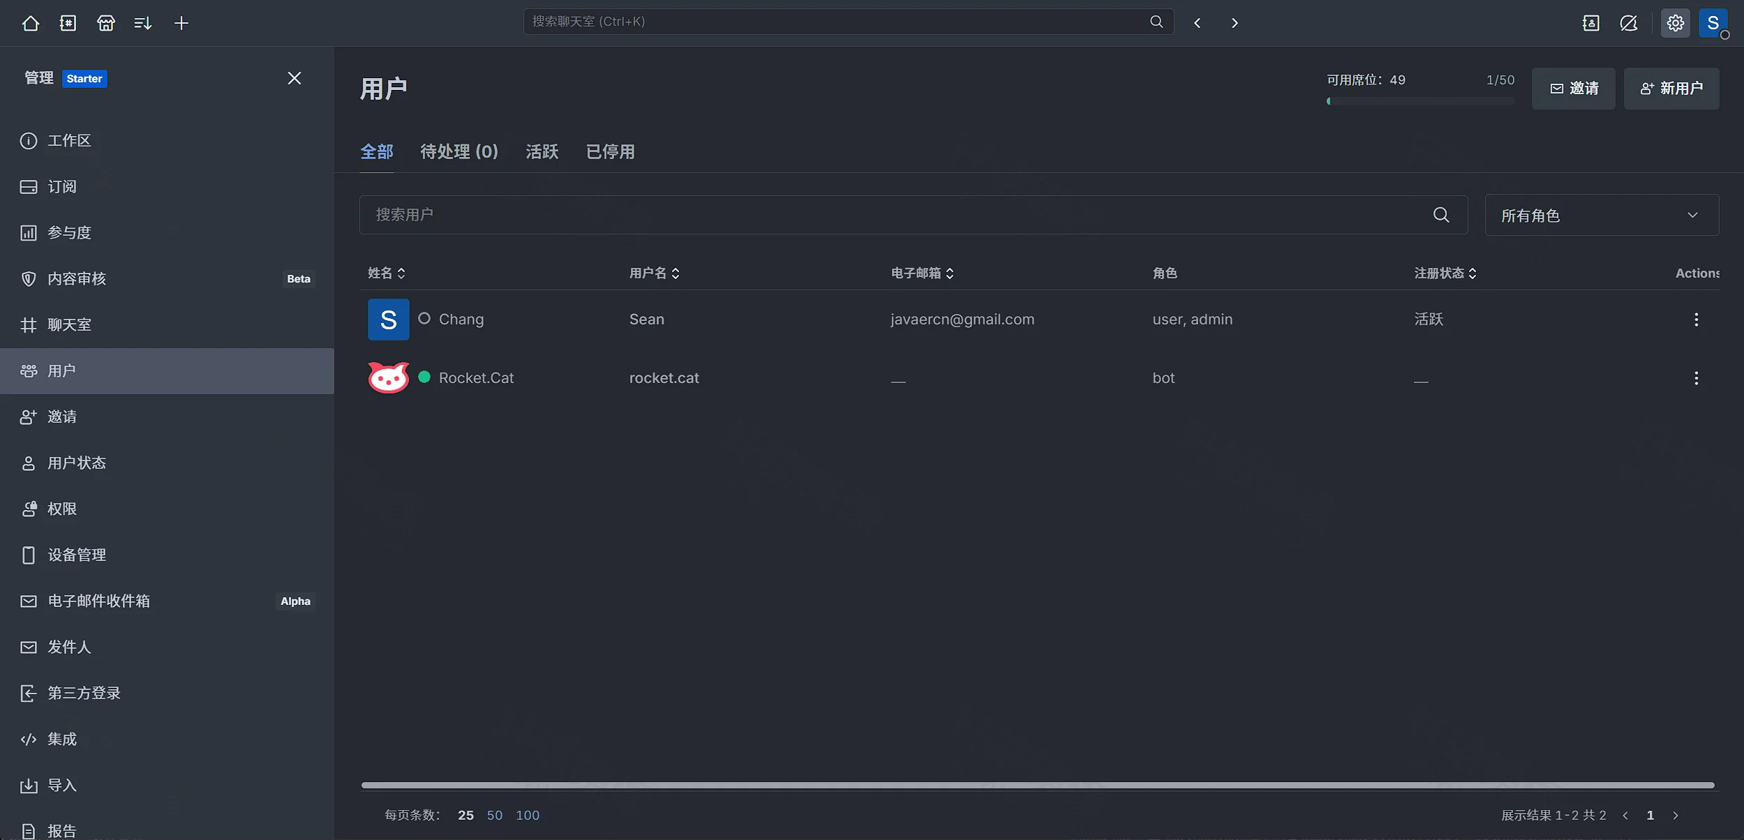The width and height of the screenshot is (1744, 840).
Task: Switch to the 活跃 tab
Action: click(x=542, y=151)
